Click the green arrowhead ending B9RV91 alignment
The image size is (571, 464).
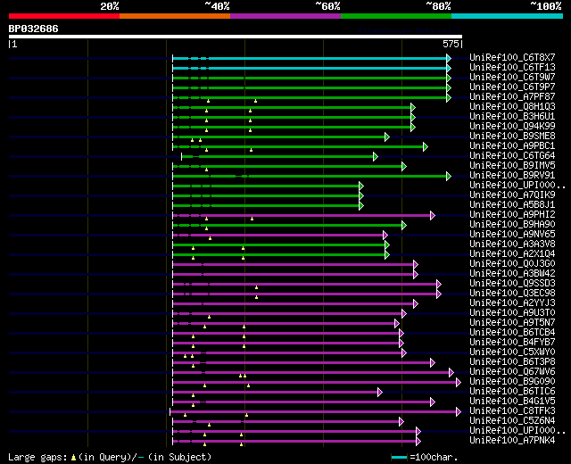pyautogui.click(x=449, y=177)
